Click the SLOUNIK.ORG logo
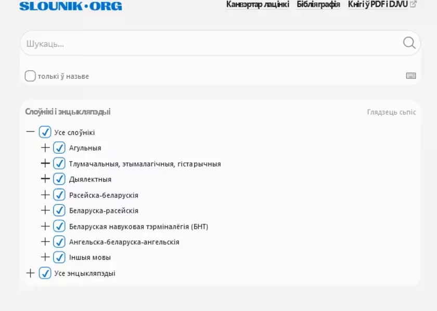Viewport: 437px width, 311px height. pos(71,6)
